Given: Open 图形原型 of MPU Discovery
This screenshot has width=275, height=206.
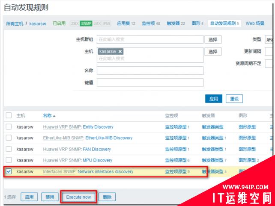Looking at the screenshot, I should [x=247, y=160].
